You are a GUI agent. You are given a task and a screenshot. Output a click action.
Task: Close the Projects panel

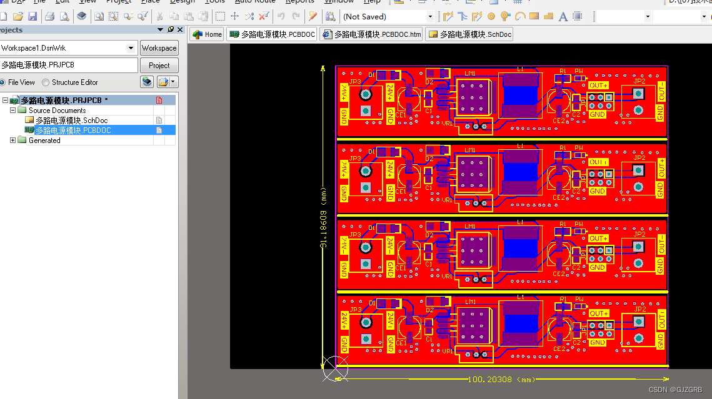180,29
